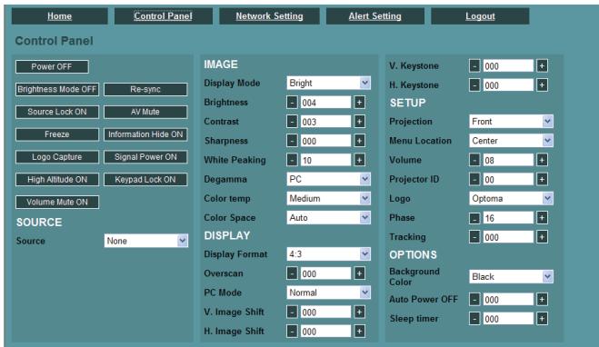Increase Tracking with the plus button
Screen dimensions: 599x347
click(542, 237)
